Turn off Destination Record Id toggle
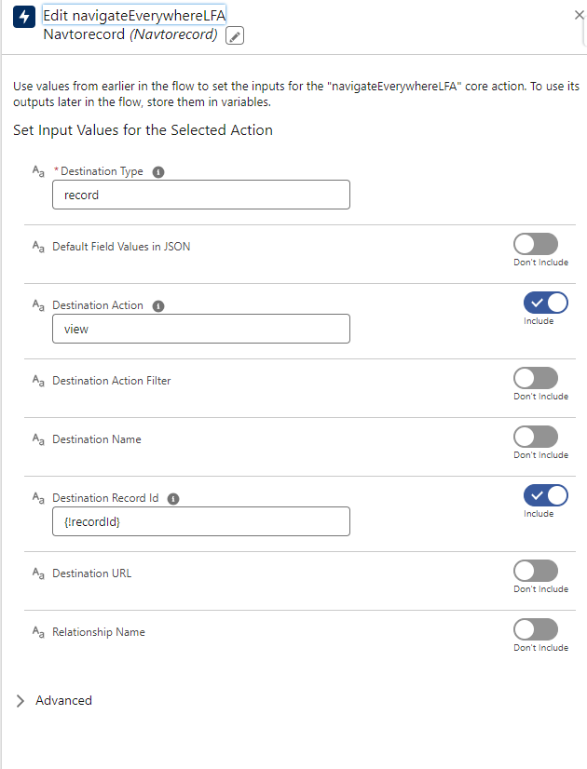 coord(546,495)
